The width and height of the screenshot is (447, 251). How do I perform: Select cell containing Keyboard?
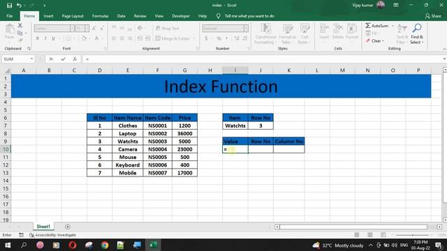pyautogui.click(x=127, y=165)
